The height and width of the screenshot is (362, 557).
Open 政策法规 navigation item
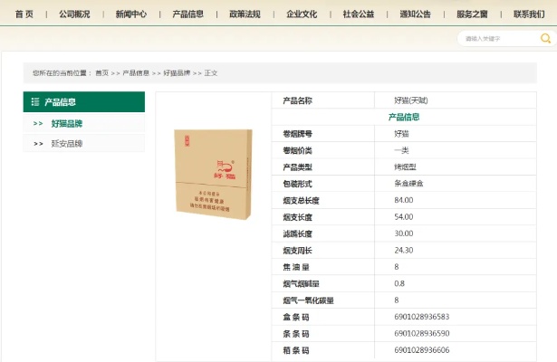[245, 14]
